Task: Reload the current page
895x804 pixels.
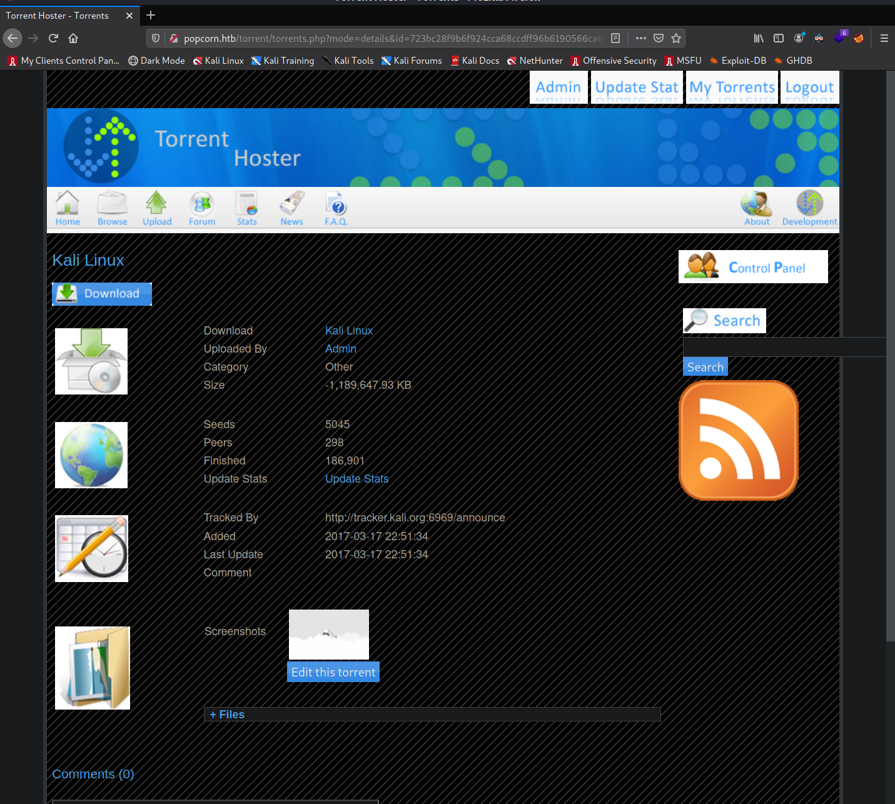Action: [x=53, y=38]
